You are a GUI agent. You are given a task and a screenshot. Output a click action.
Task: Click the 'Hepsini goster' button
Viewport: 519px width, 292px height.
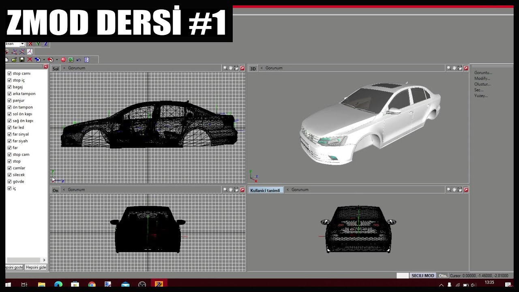(x=15, y=267)
